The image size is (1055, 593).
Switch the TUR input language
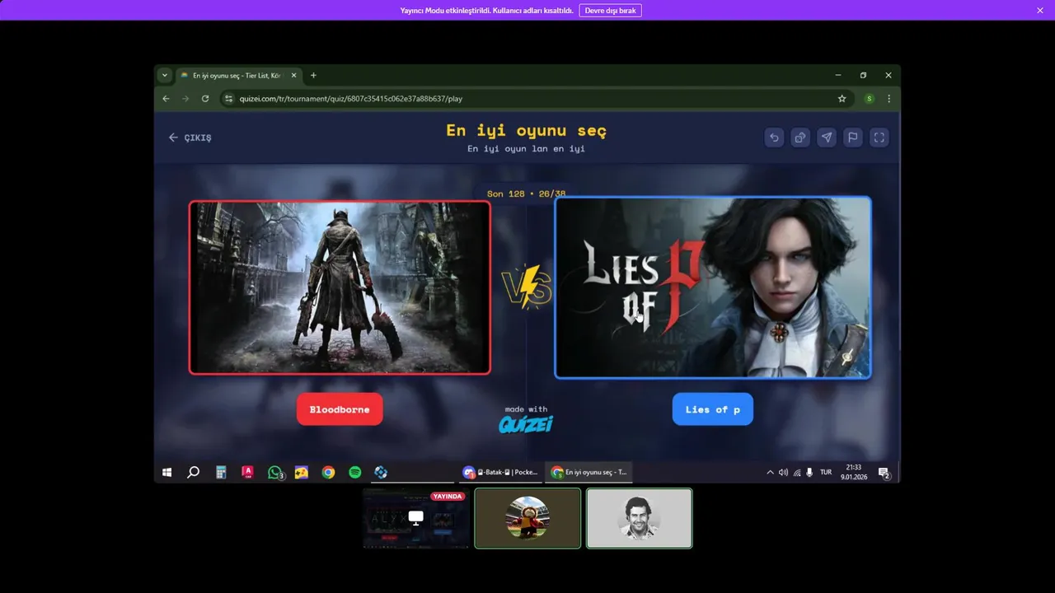point(826,473)
